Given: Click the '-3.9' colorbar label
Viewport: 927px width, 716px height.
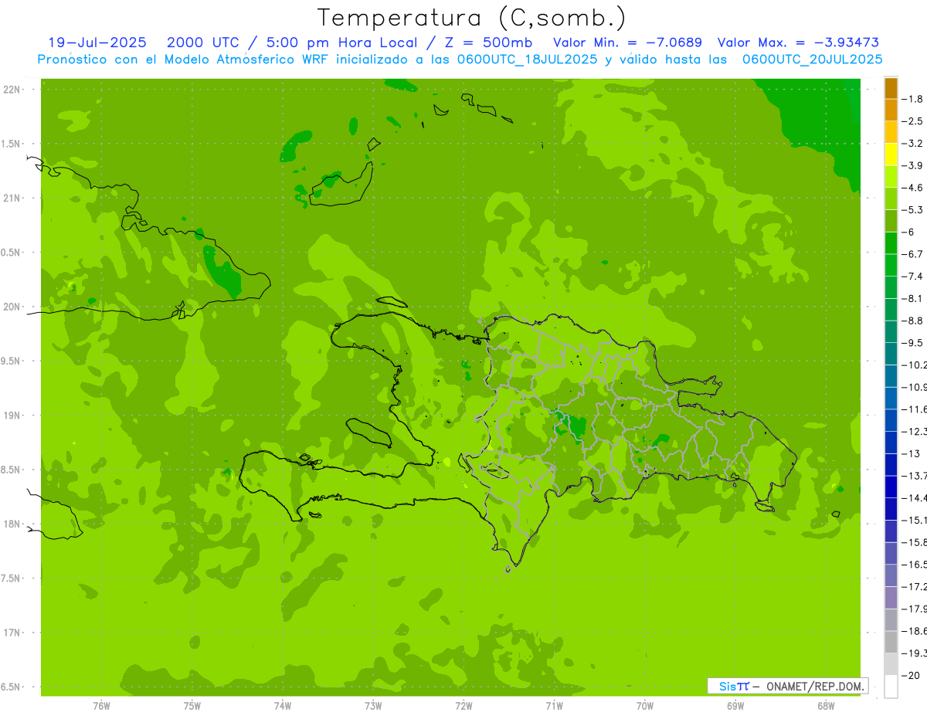Looking at the screenshot, I should 913,165.
